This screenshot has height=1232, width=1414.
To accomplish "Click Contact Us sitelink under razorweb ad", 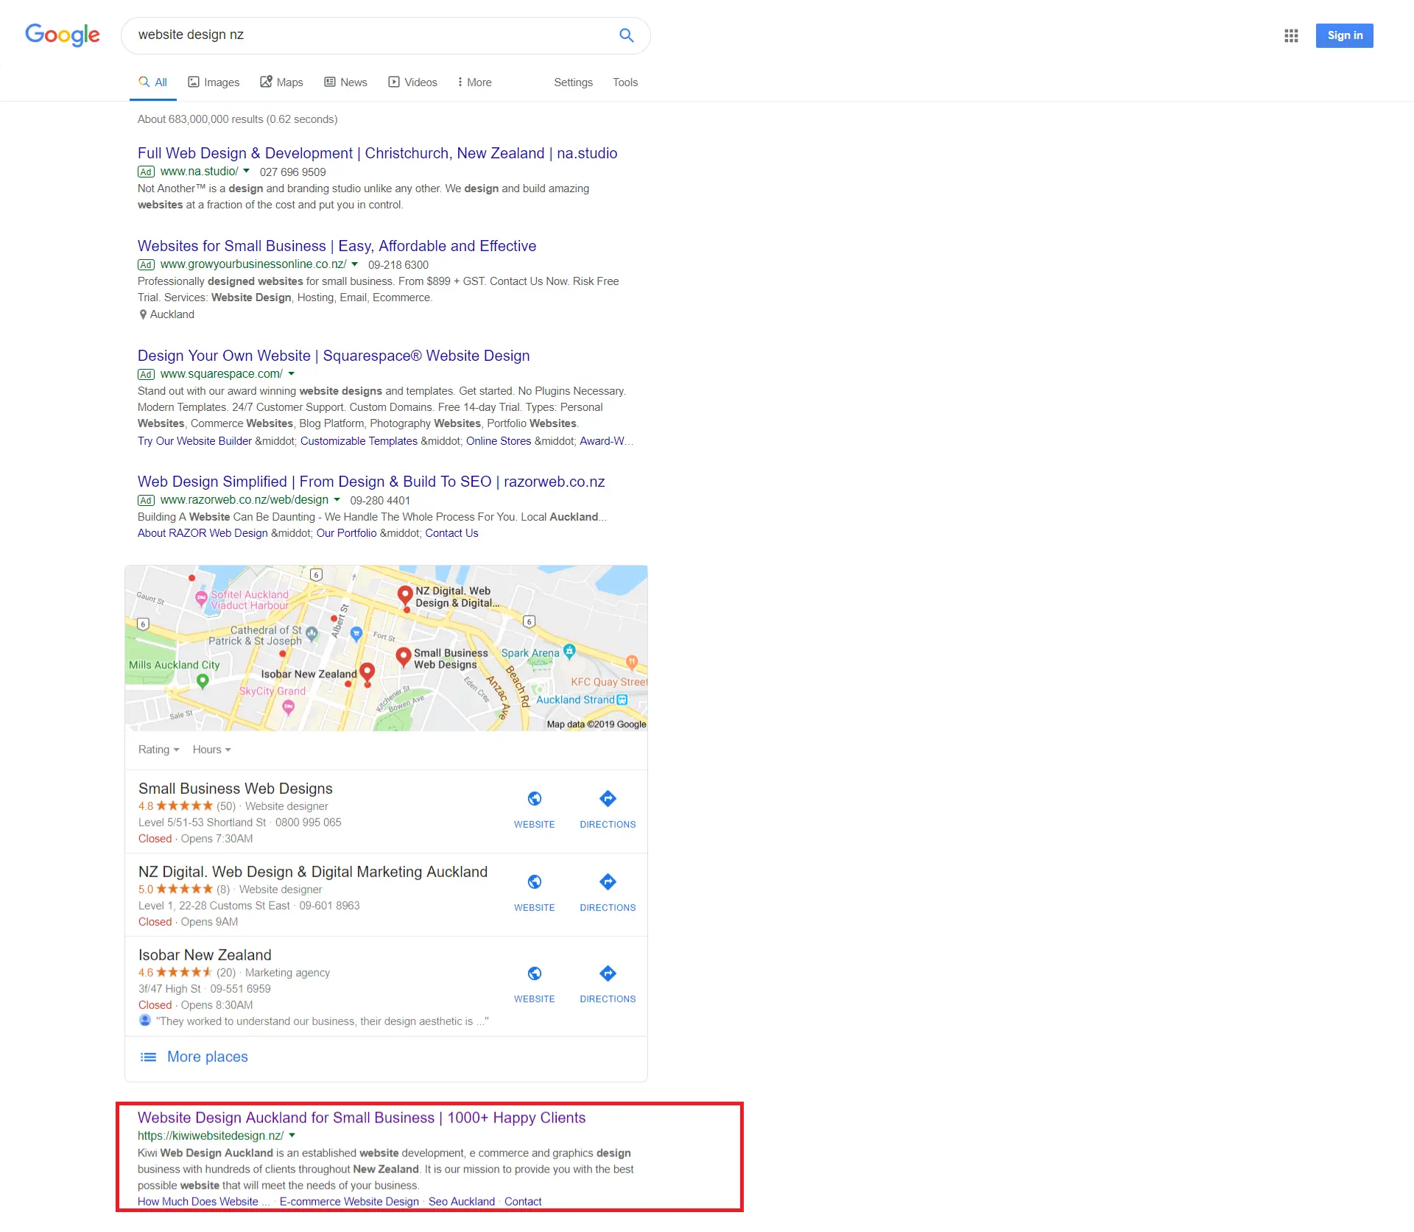I will [x=451, y=533].
